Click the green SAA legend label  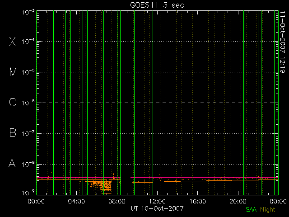pos(251,209)
